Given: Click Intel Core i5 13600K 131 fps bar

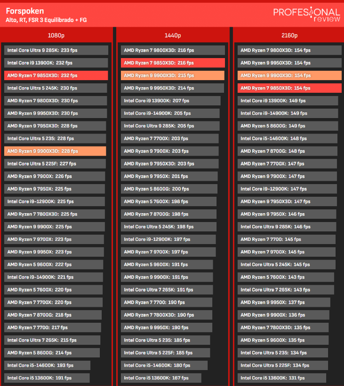Looking at the screenshot, I should pyautogui.click(x=282, y=378).
